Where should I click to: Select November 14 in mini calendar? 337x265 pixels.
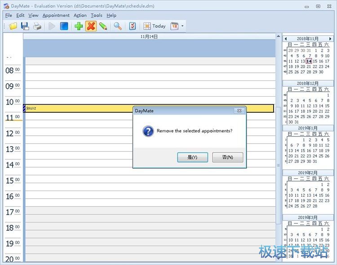tap(309, 61)
